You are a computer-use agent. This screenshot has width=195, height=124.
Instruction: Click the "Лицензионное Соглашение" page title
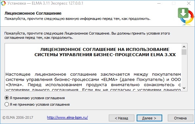tap(33, 13)
